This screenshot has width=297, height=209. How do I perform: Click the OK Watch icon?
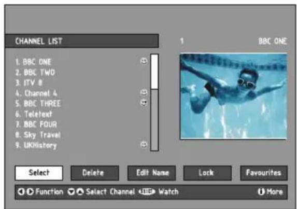(x=147, y=192)
